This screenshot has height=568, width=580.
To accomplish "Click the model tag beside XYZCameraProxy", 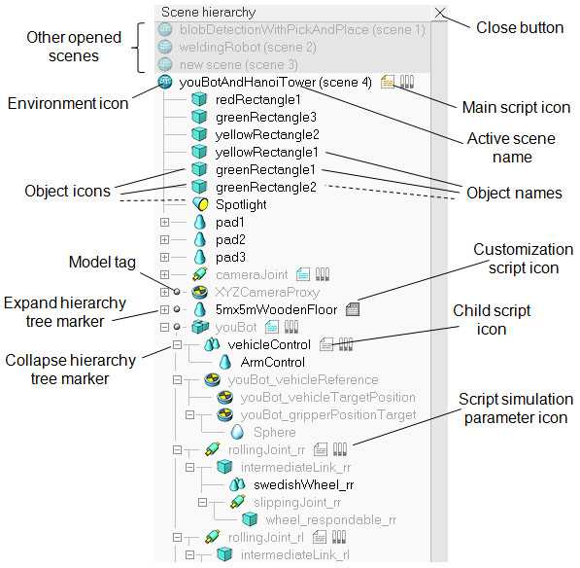I will [x=177, y=292].
